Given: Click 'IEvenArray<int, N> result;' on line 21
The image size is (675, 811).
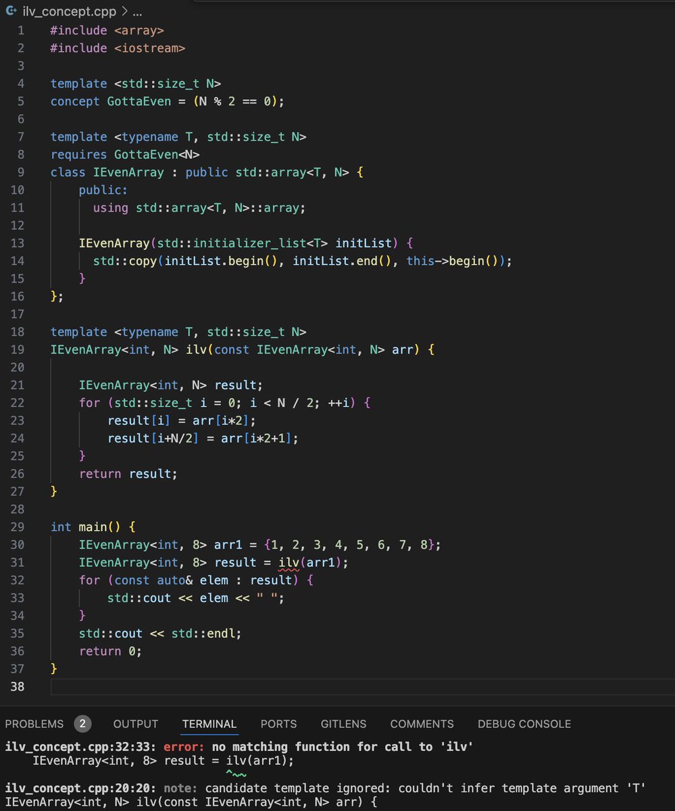Looking at the screenshot, I should 171,385.
